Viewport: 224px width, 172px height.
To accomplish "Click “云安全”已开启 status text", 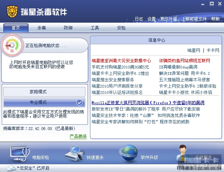I will [33, 168].
